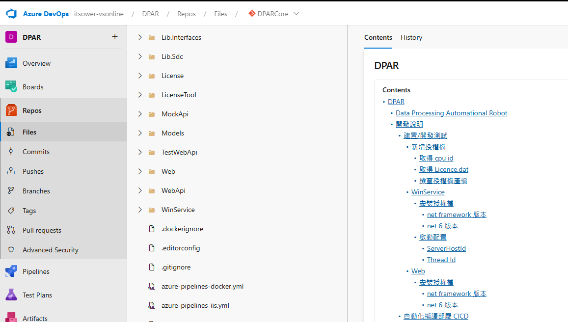The image size is (568, 322).
Task: Select the Pipelines rocket icon
Action: pos(11,271)
